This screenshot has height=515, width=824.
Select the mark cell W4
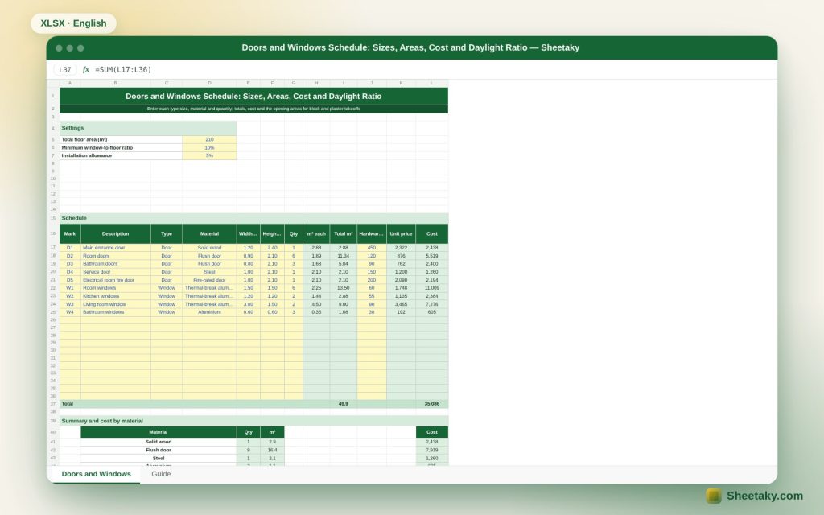(70, 312)
